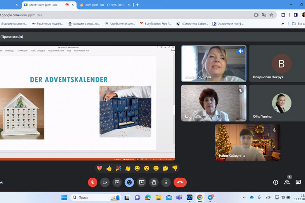Image resolution: width=305 pixels, height=203 pixels.
Task: End the call with red hang-up button
Action: pos(180,182)
